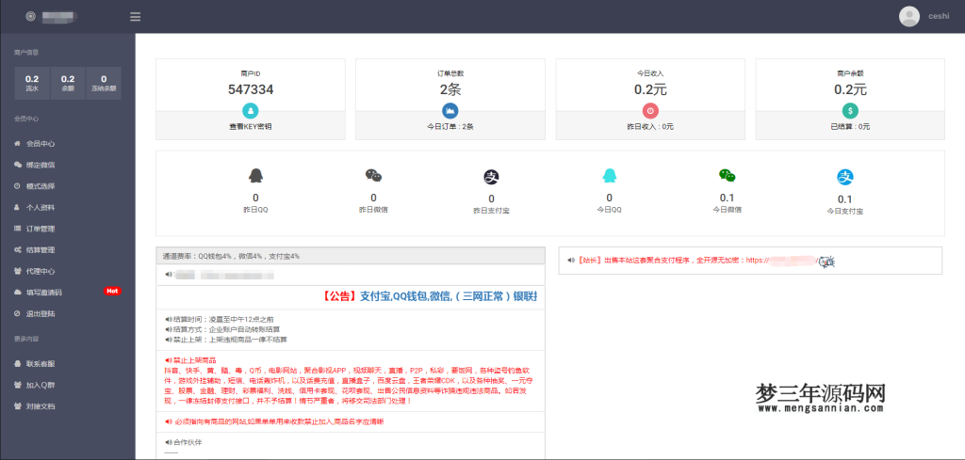Screen dimensions: 965x460
Task: Click the dark Alipay icon for yesterday
Action: pos(491,177)
